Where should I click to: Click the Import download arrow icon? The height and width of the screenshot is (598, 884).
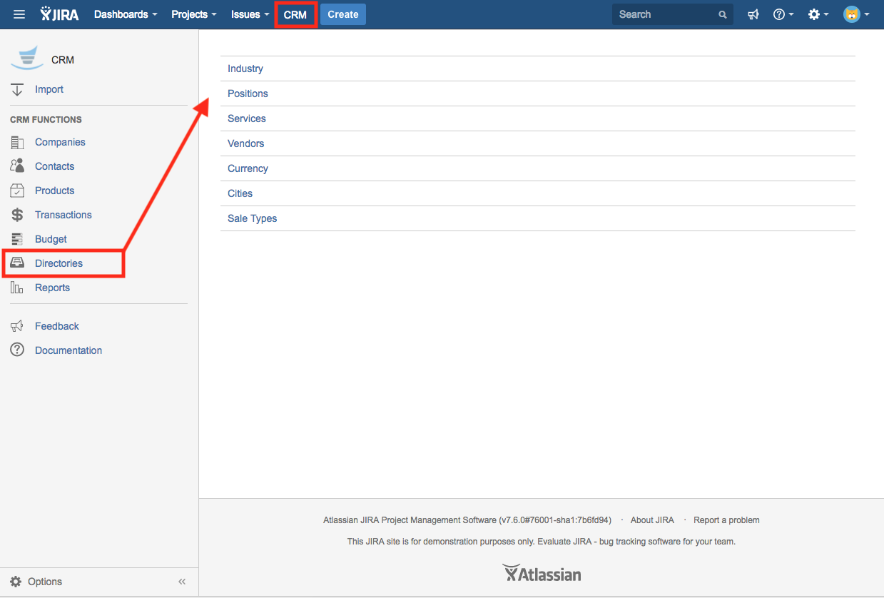click(18, 89)
